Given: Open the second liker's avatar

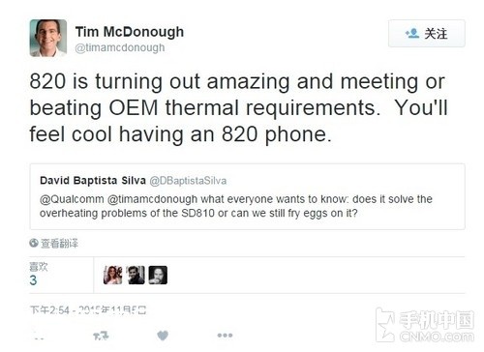Looking at the screenshot, I should [x=136, y=275].
